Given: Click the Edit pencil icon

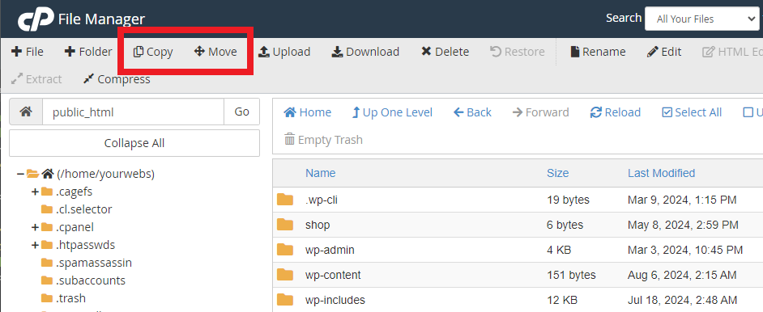Looking at the screenshot, I should click(653, 52).
